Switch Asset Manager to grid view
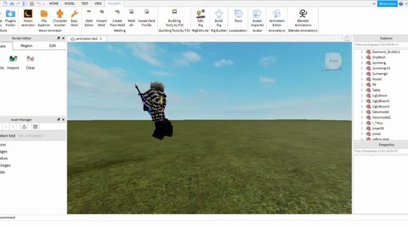Screen dimensions: 408x229 coord(35,127)
